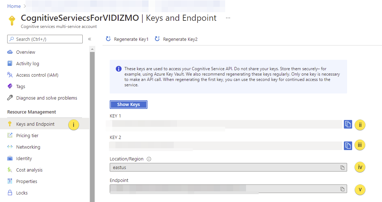
Task: Collapse the left sidebar menu
Action: pyautogui.click(x=90, y=39)
